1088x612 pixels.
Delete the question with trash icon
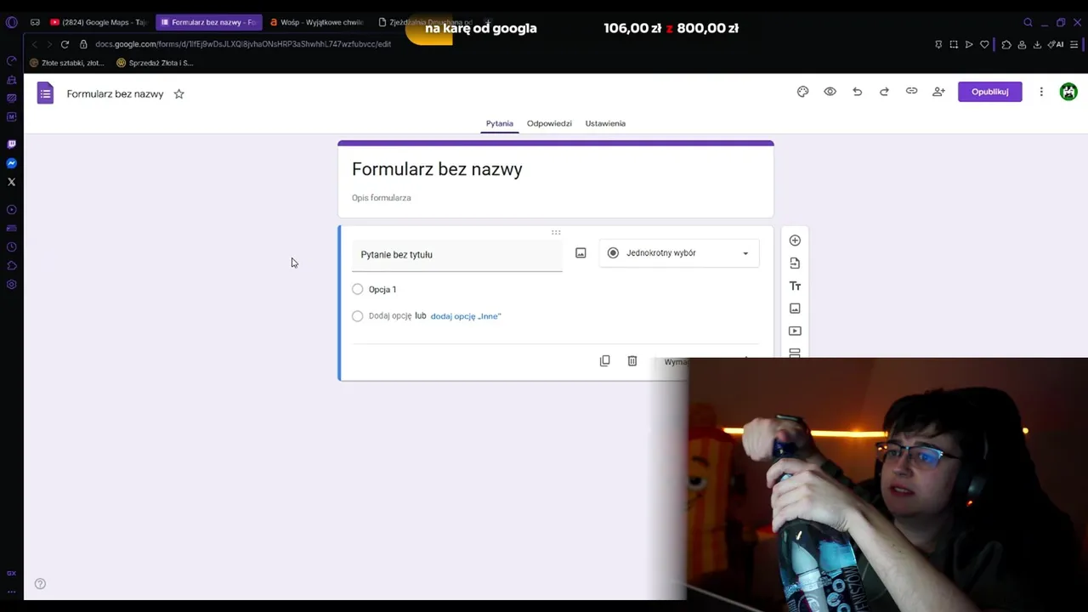click(x=632, y=361)
